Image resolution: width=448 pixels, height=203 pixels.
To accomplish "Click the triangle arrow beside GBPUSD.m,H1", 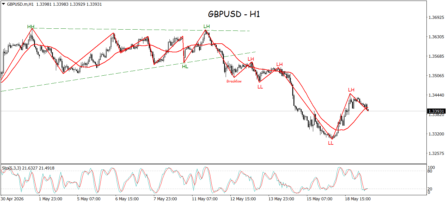I will click(3, 4).
